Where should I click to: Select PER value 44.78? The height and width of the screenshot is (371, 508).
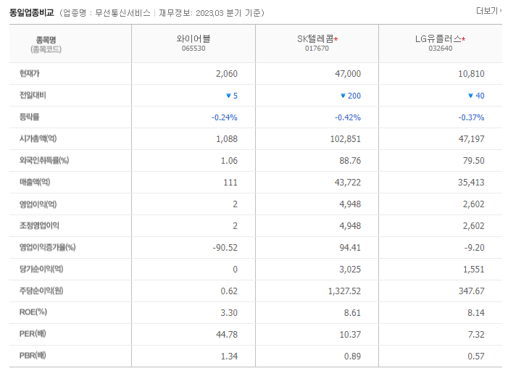click(x=227, y=335)
